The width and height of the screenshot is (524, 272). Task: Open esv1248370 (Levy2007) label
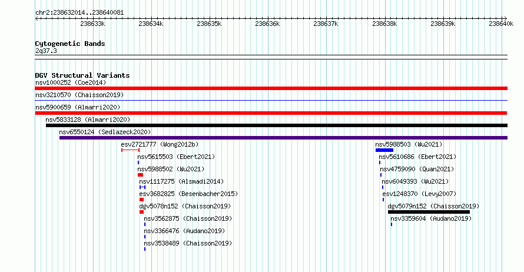click(419, 194)
